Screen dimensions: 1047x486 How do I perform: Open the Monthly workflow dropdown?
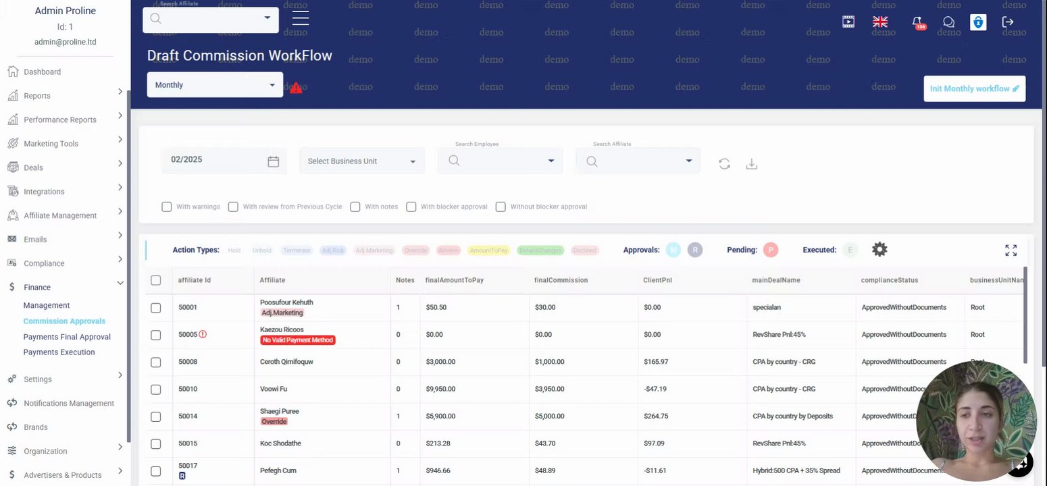[x=215, y=85]
